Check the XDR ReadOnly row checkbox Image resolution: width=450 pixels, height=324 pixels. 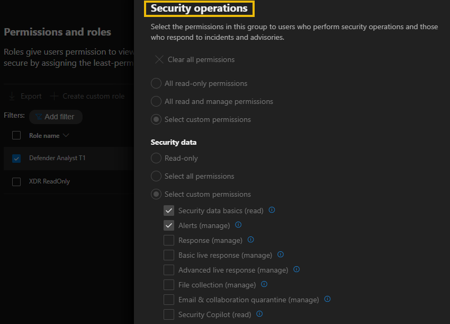tap(16, 181)
